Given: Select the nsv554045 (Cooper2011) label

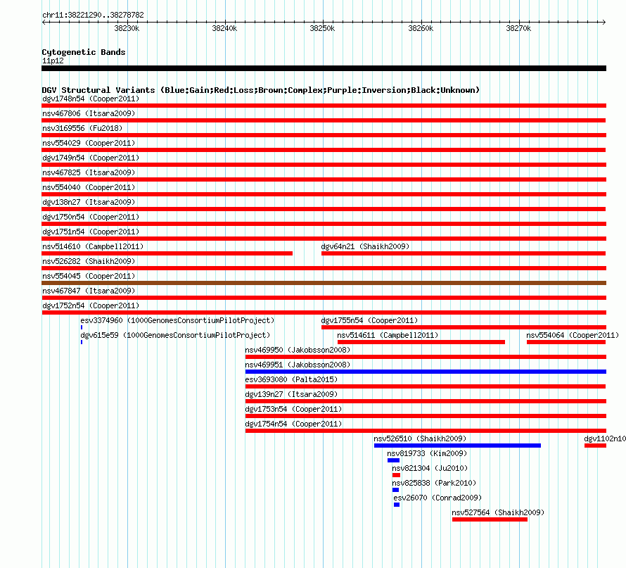Looking at the screenshot, I should [89, 276].
